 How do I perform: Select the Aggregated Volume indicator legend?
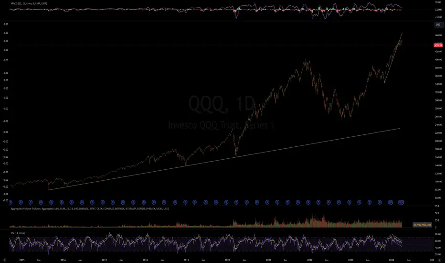coord(90,208)
